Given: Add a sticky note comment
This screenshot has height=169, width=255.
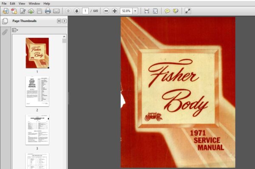Looking at the screenshot, I should [167, 11].
